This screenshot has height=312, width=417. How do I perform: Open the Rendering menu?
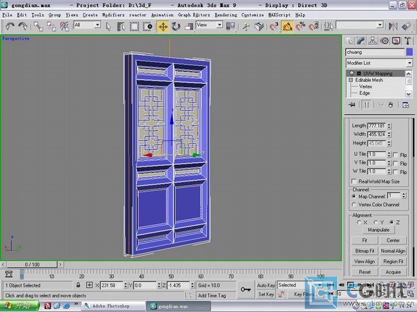pyautogui.click(x=226, y=15)
